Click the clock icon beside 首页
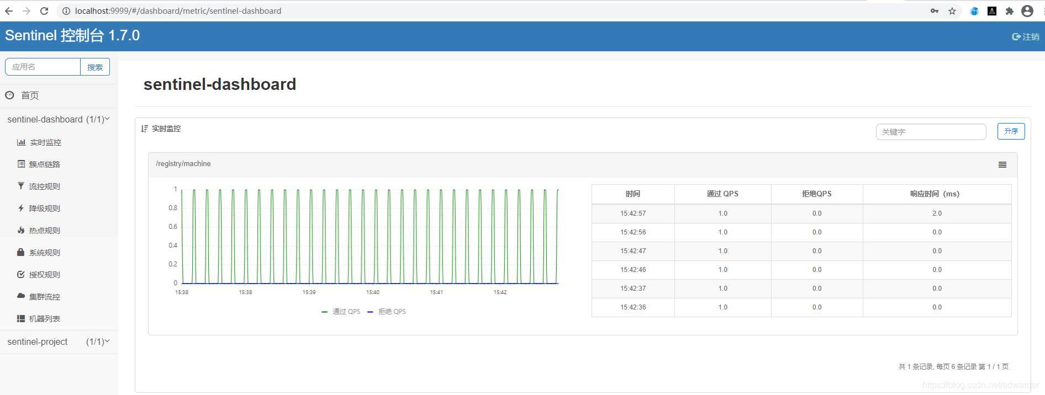 [9, 95]
